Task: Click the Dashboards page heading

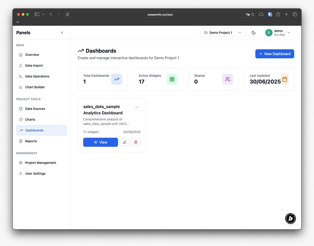Action: (101, 51)
